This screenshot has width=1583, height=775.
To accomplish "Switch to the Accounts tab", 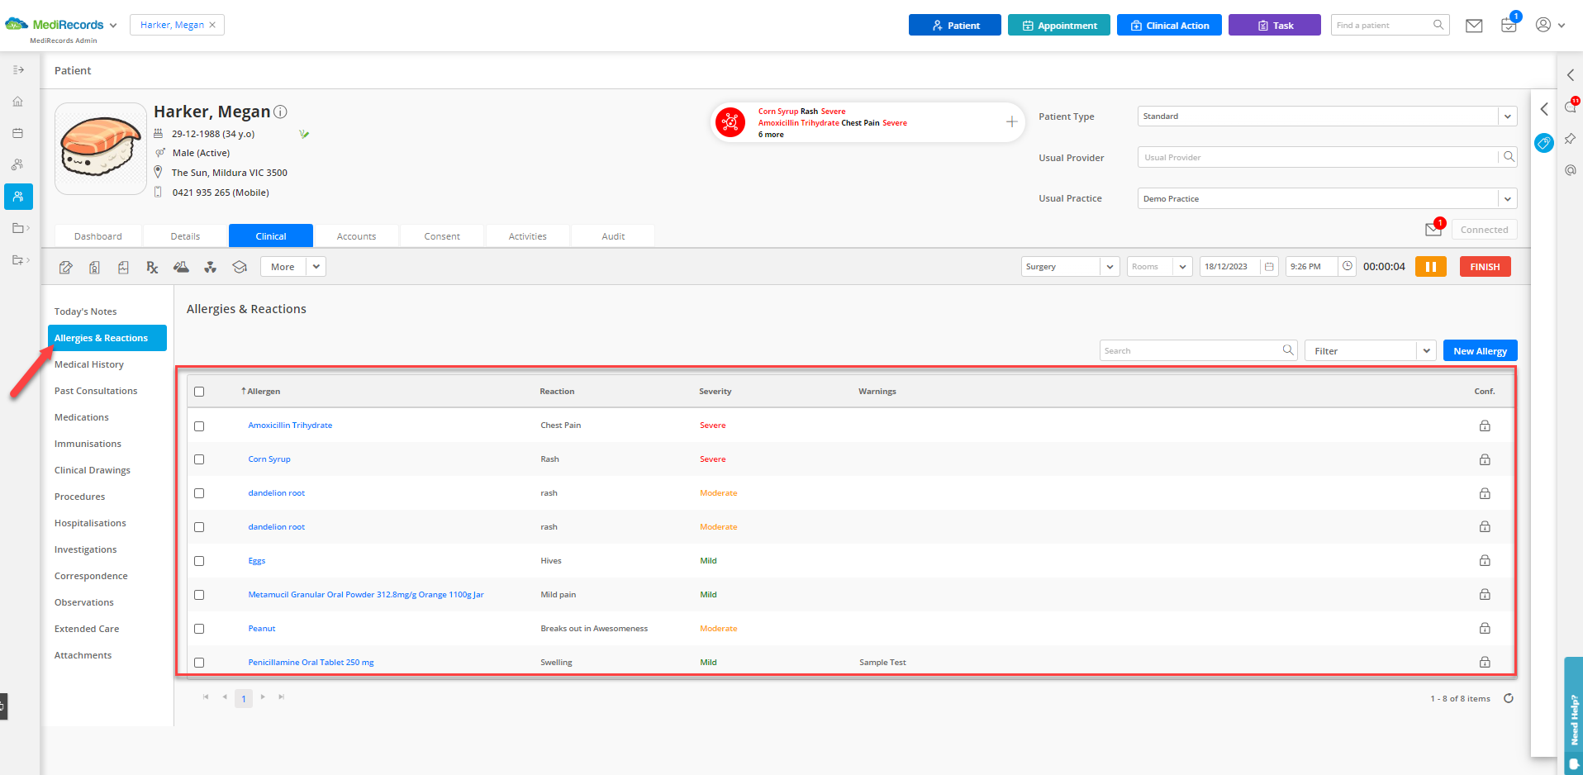I will (x=356, y=236).
